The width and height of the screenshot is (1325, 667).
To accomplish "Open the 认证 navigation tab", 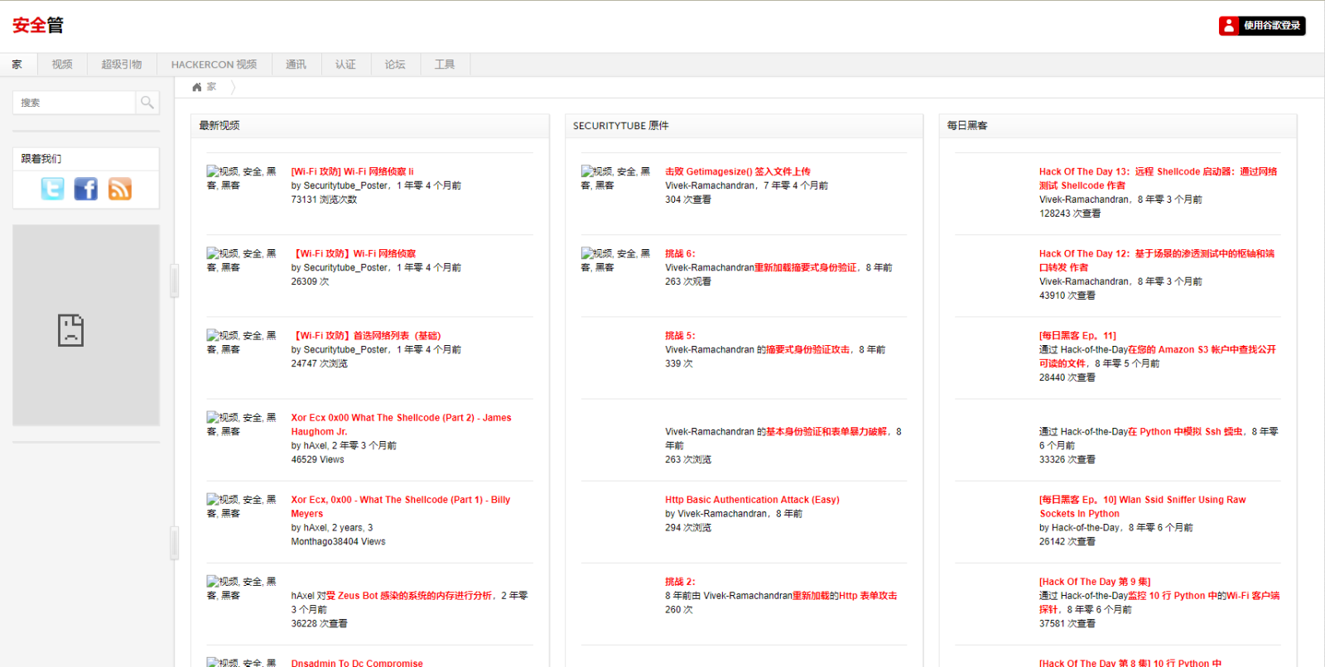I will (x=345, y=65).
